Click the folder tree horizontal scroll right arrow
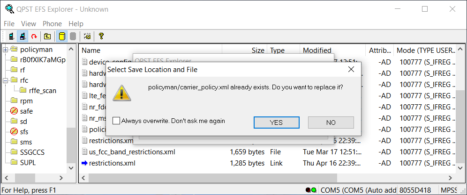The height and width of the screenshot is (195, 467). pos(61,178)
